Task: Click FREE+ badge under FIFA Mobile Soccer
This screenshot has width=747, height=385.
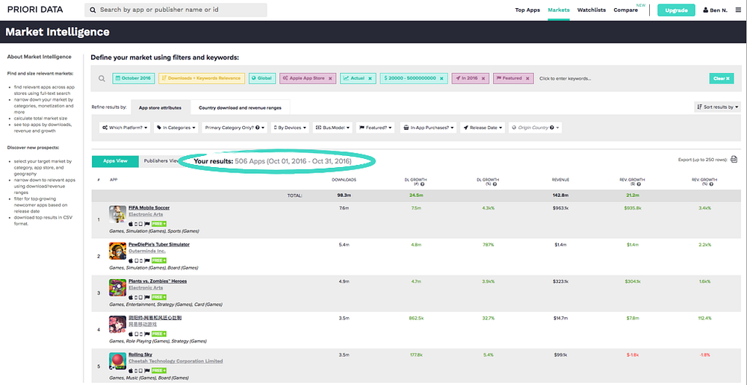Action: (x=158, y=224)
